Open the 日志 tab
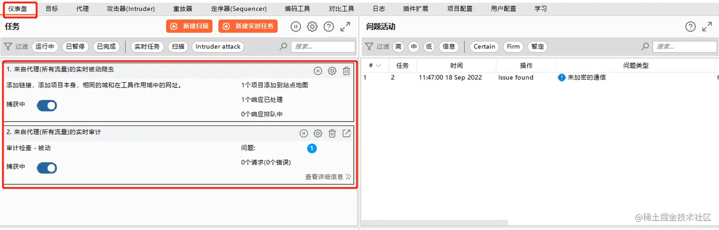 tap(379, 9)
